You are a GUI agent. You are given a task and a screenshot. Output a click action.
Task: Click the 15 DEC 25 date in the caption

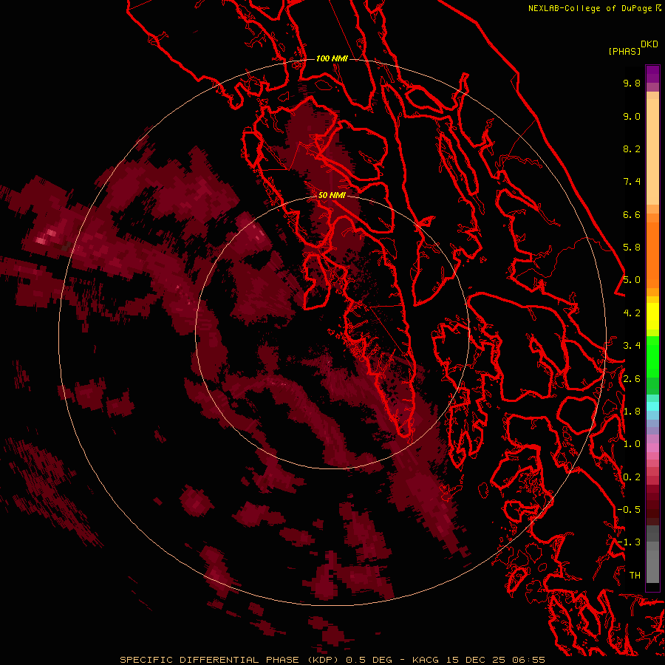475,660
